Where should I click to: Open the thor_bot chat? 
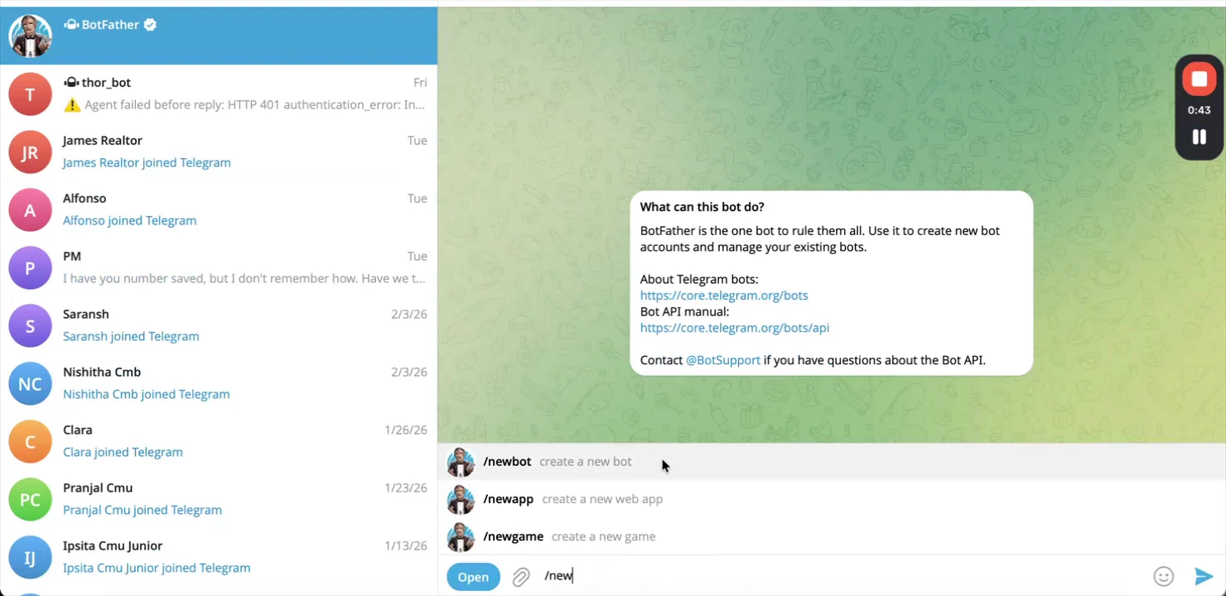(x=219, y=94)
